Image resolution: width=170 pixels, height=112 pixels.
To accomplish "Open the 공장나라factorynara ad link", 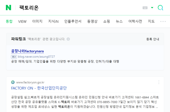I will tap(28, 51).
